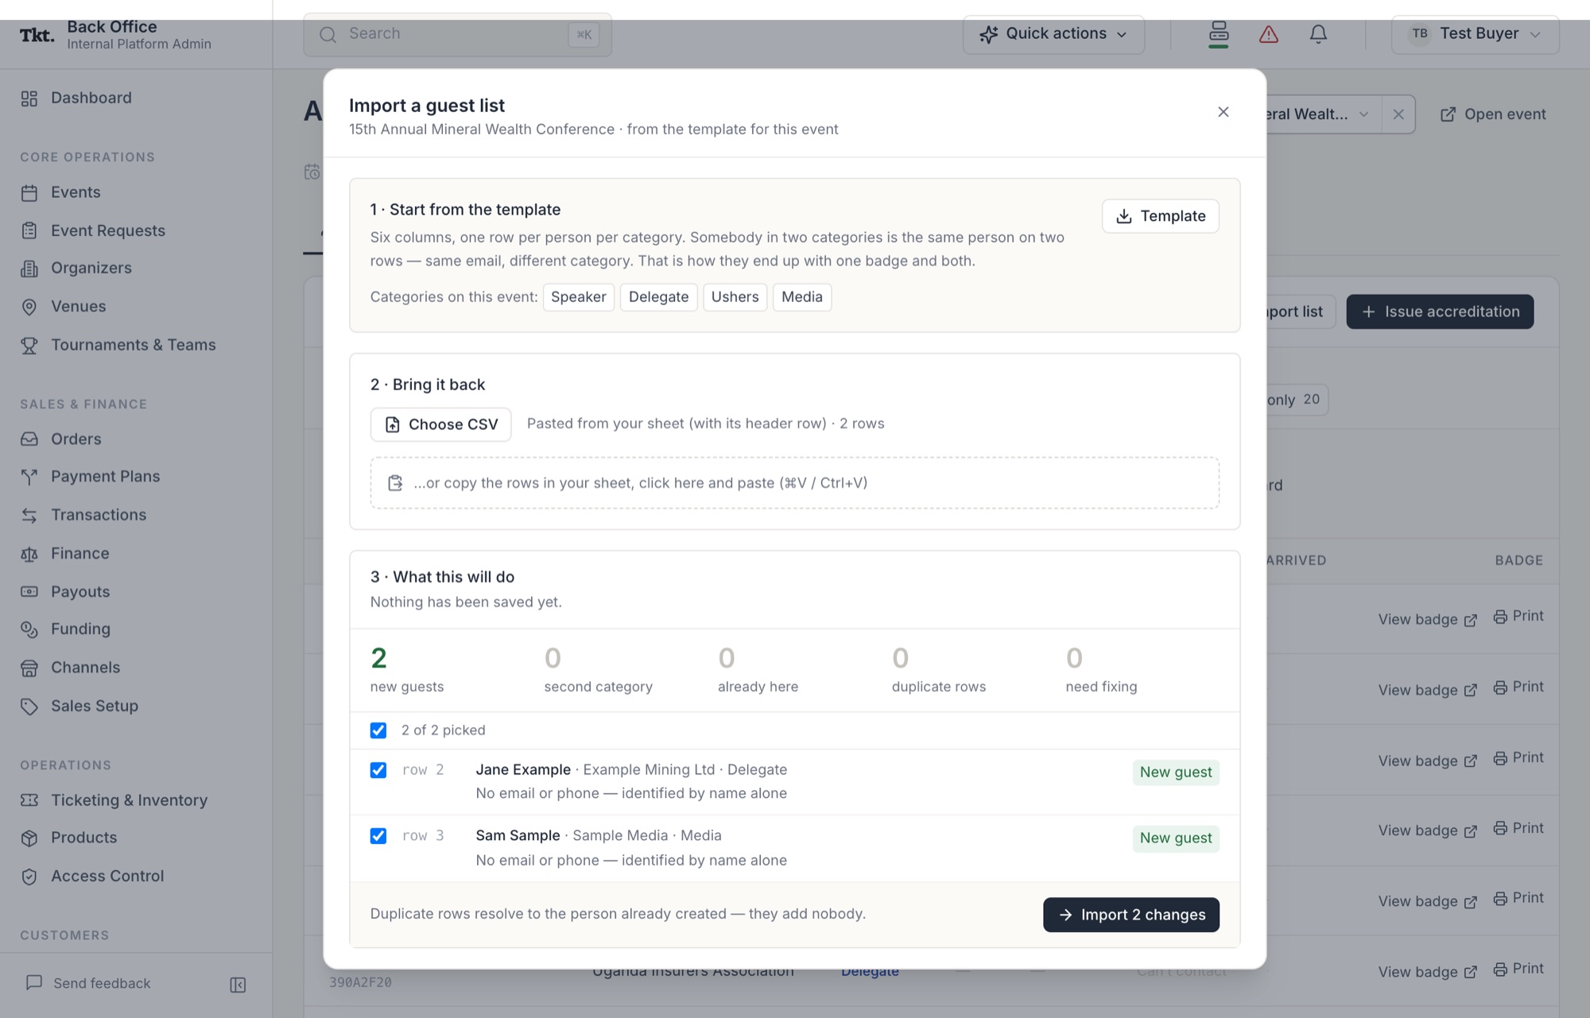Close the Import a guest list dialog
This screenshot has width=1590, height=1018.
1224,112
